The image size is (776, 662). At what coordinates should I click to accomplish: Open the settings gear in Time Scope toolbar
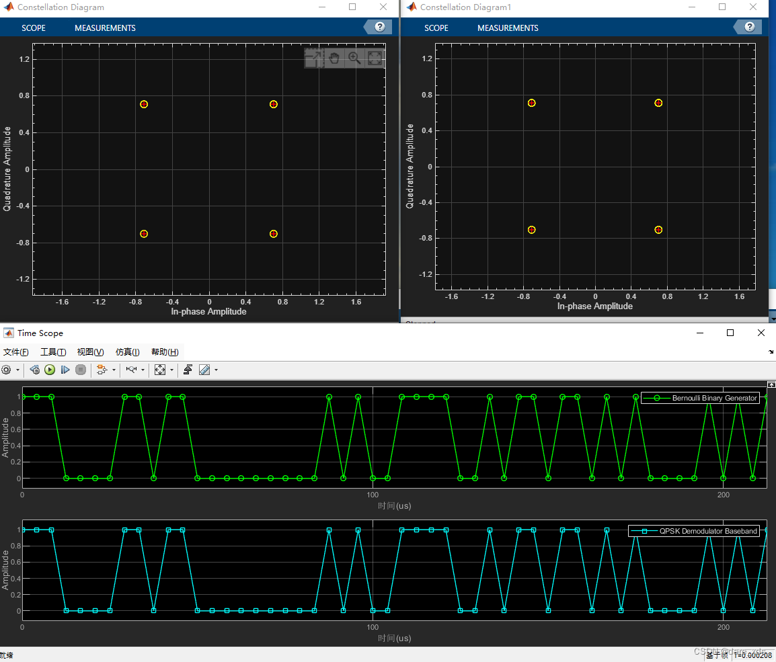click(x=7, y=370)
